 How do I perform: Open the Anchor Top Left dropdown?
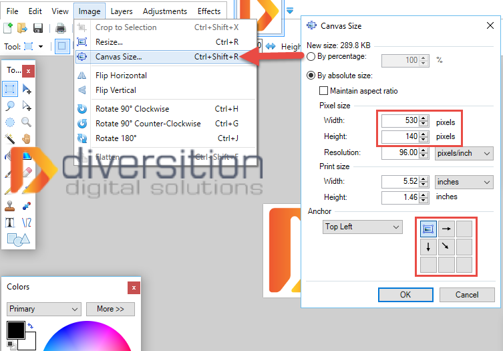pos(363,227)
